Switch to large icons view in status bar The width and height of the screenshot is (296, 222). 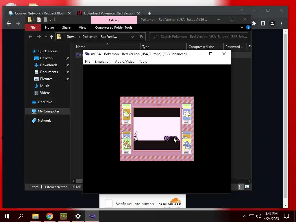coord(247,187)
